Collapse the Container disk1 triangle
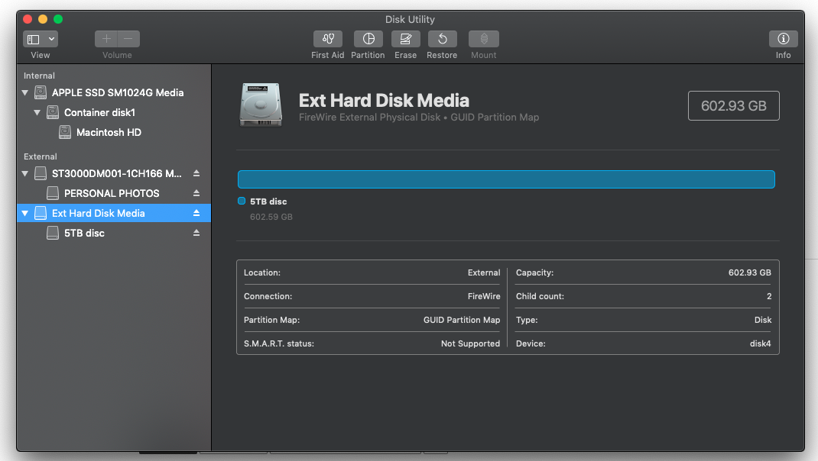The width and height of the screenshot is (818, 461). (37, 112)
